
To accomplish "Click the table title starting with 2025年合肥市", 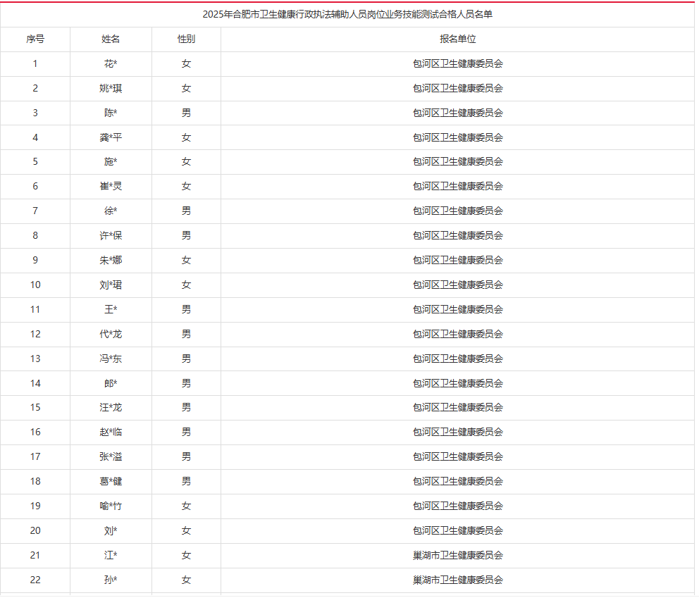I will point(347,14).
